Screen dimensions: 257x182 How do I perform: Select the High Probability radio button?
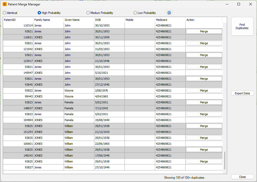tap(49, 13)
